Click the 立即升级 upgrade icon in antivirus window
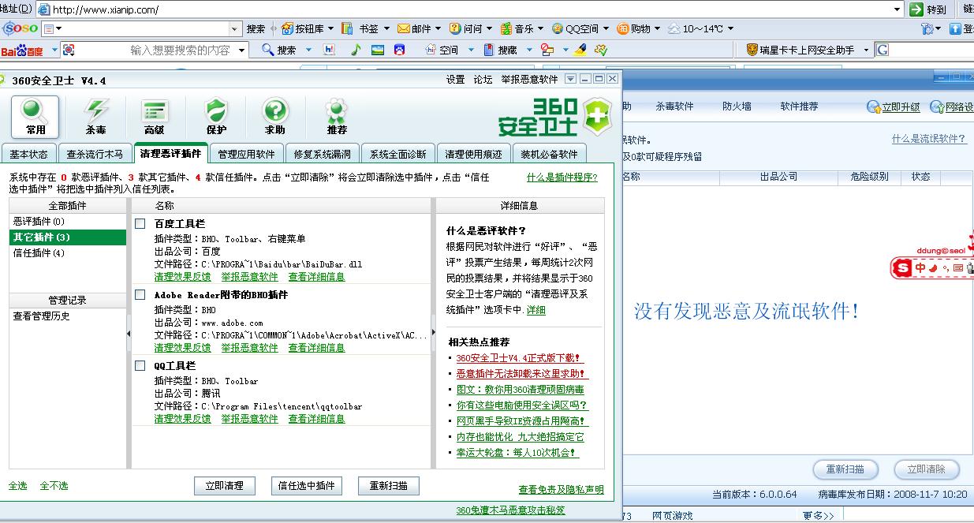 tap(873, 107)
